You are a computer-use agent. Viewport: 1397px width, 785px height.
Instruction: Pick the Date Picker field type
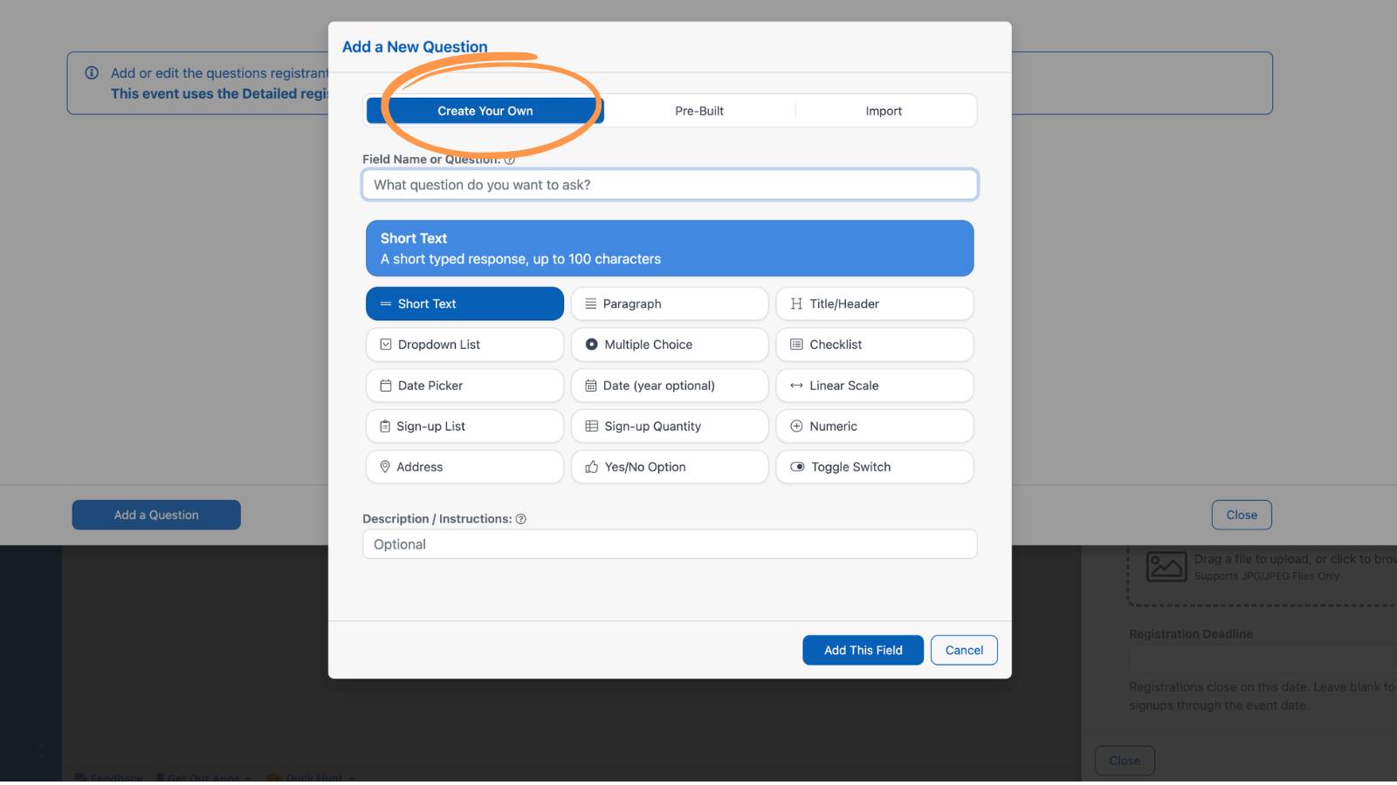click(465, 386)
